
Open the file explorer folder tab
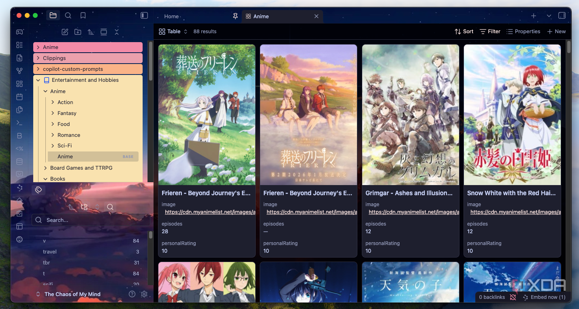click(x=53, y=15)
